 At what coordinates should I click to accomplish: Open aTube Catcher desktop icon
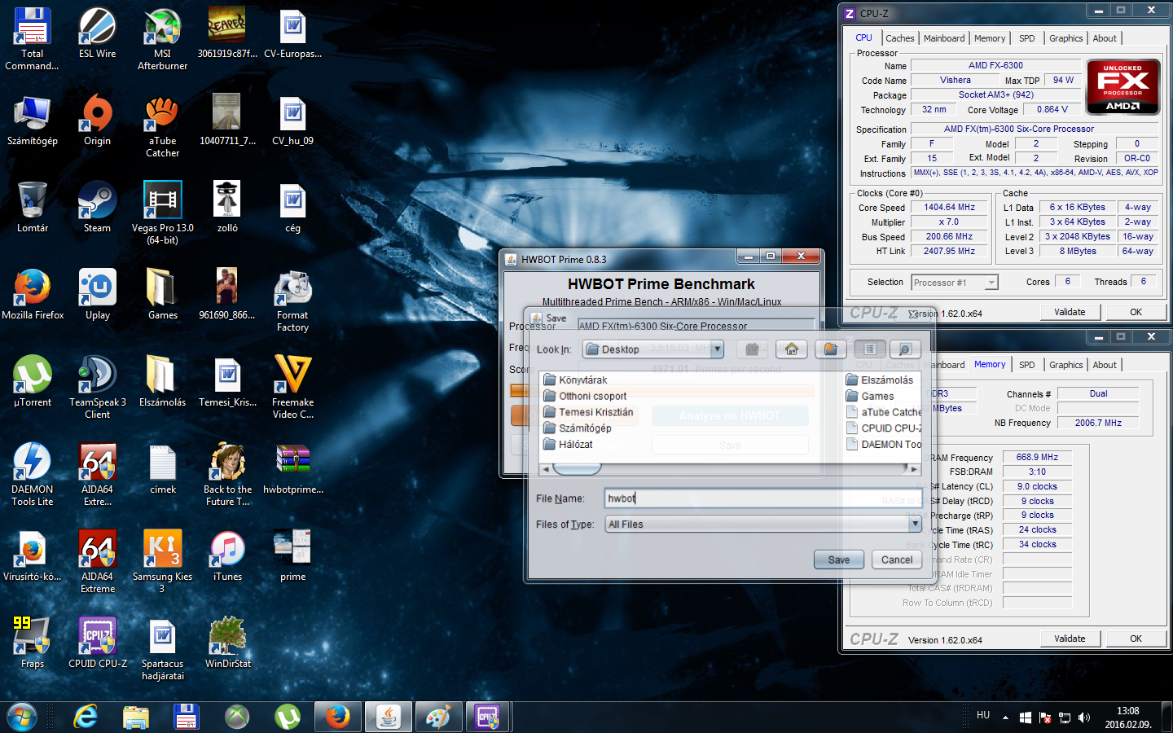pos(163,126)
